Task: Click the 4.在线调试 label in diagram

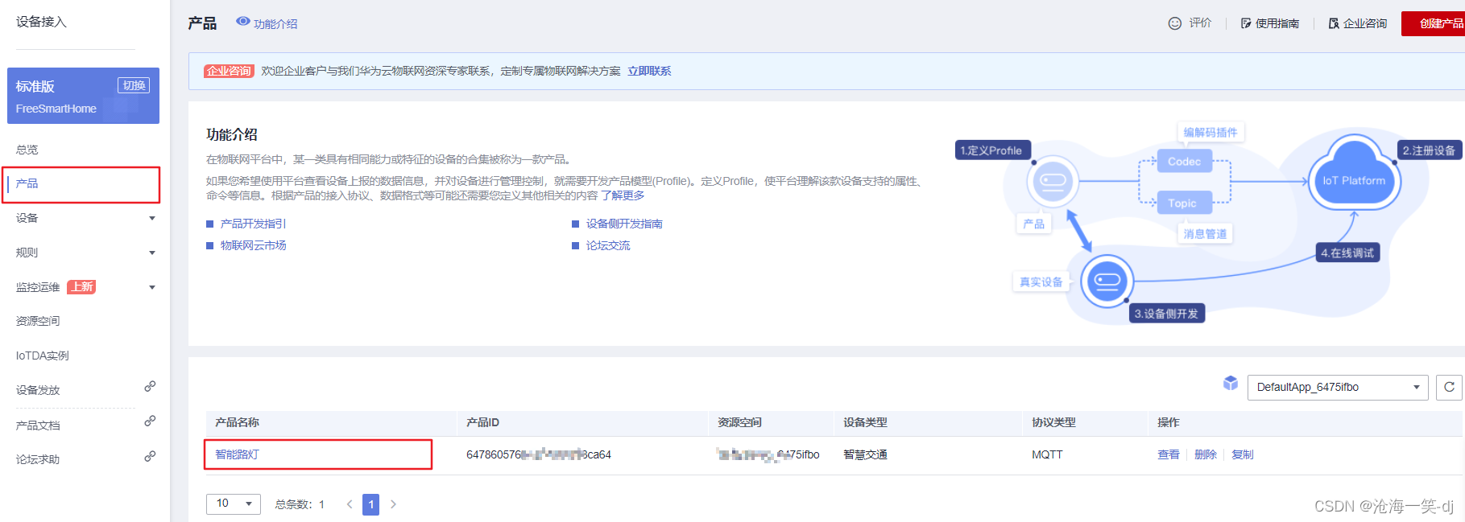Action: coord(1347,253)
